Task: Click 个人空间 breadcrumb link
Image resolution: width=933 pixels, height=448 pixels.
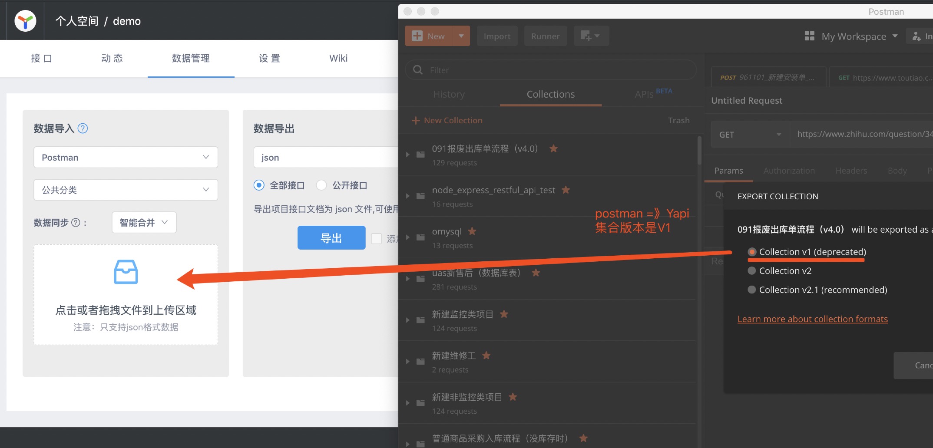Action: coord(77,21)
